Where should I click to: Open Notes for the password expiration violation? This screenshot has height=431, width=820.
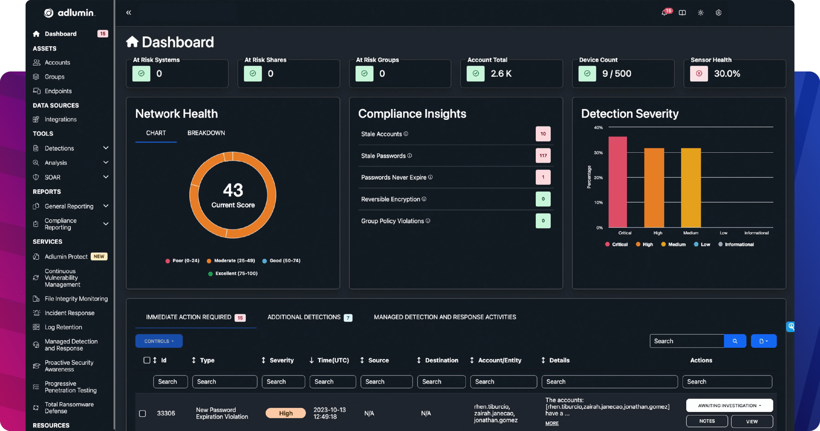[x=707, y=421]
